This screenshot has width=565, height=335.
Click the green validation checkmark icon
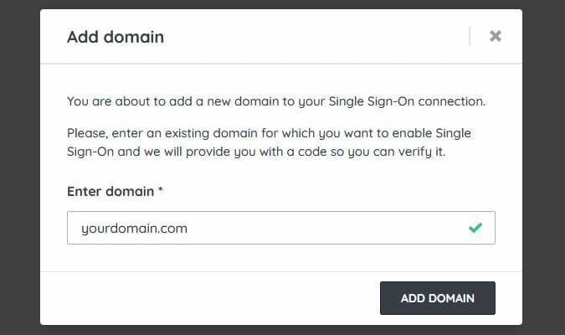475,227
